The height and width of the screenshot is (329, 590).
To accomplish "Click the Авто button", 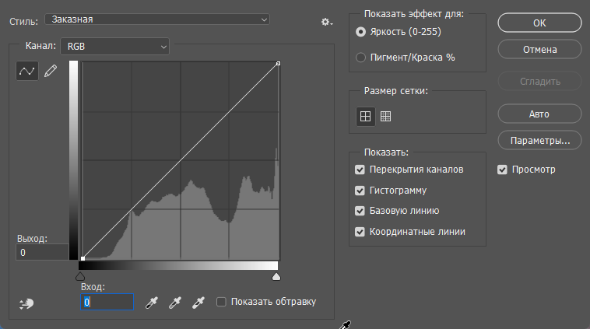I will pos(539,114).
